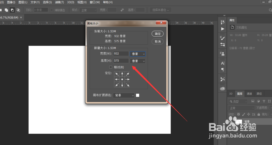Viewport: 272px width, 145px height.
Task: Lock position move-arrows icon
Action: (x=249, y=114)
